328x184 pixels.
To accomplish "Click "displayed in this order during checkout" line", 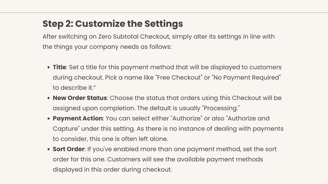I will 112,169.
